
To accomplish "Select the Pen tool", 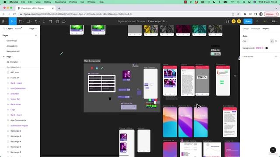I will pos(36,21).
